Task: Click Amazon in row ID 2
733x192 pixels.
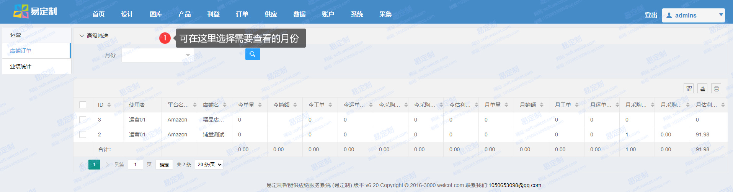Action: pos(177,134)
